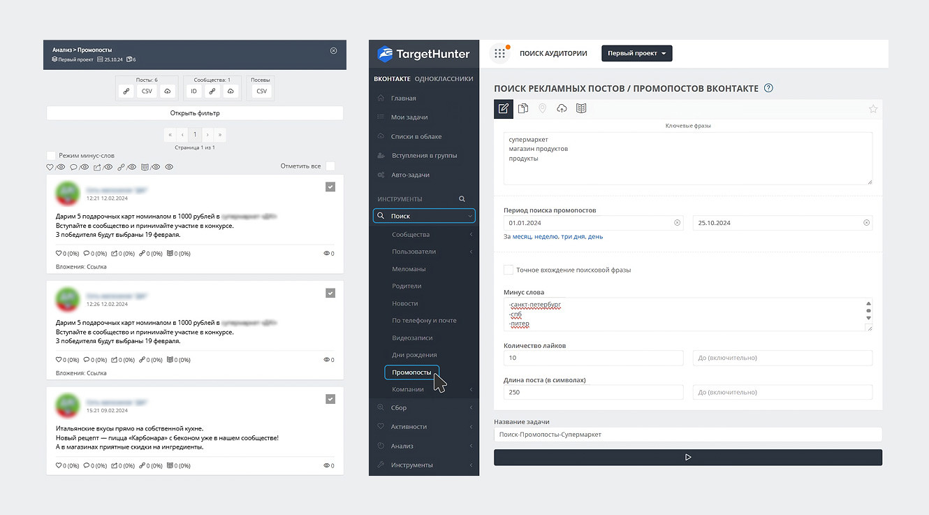
Task: Check the Отметить все checkbox
Action: click(330, 166)
